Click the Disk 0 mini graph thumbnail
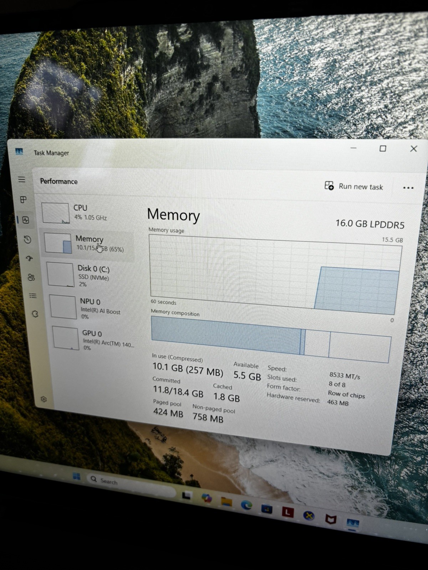 tap(61, 274)
